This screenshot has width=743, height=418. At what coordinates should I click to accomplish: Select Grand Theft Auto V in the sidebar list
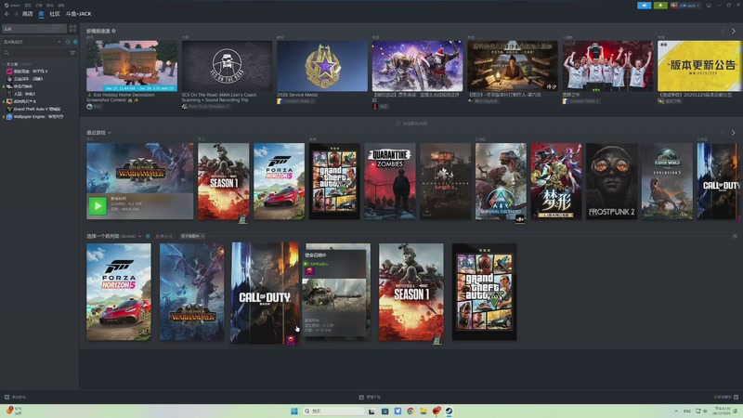[37, 109]
